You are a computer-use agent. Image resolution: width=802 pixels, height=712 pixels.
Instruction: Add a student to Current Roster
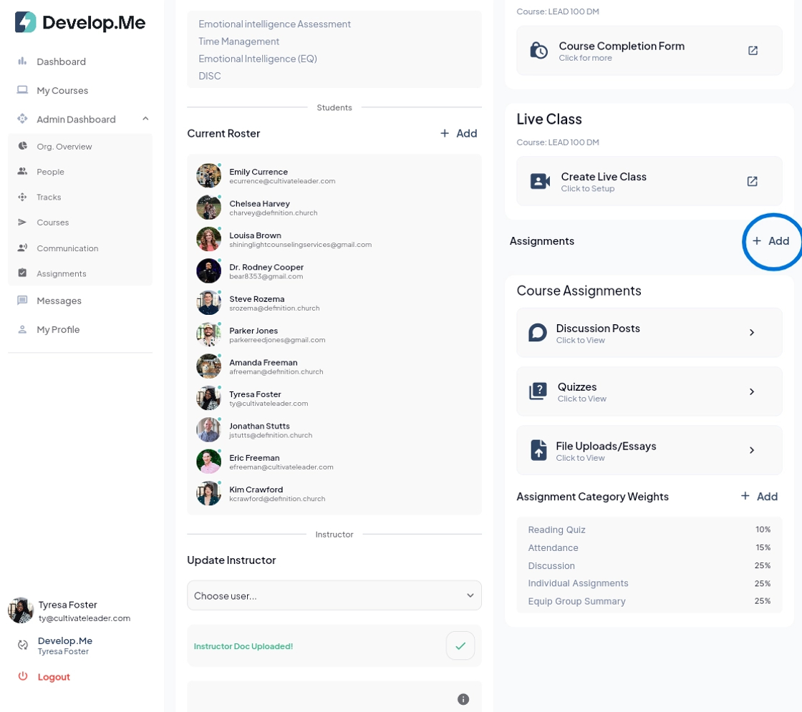(459, 133)
